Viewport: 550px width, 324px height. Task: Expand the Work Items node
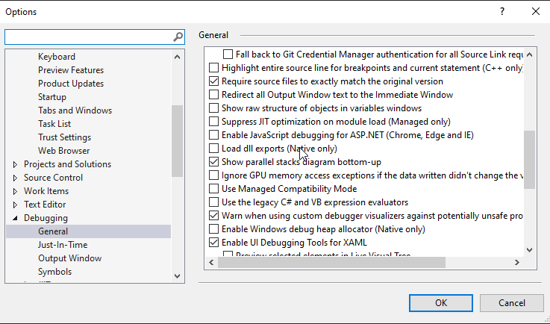[15, 191]
